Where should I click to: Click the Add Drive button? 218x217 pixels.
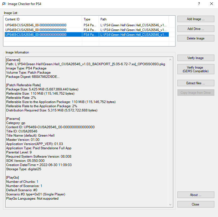tap(196, 29)
